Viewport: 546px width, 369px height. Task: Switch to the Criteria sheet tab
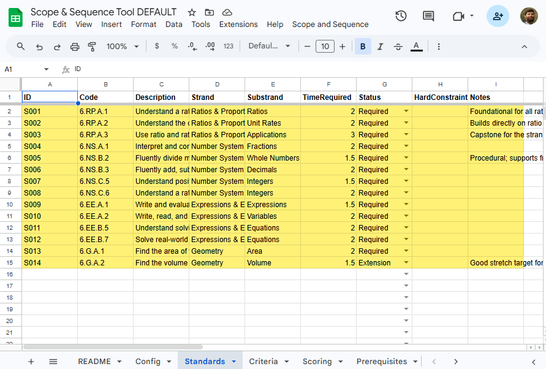click(x=263, y=362)
